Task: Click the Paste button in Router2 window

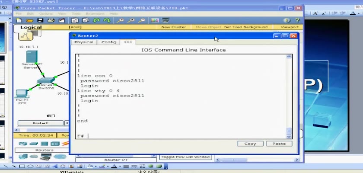Action: click(279, 144)
